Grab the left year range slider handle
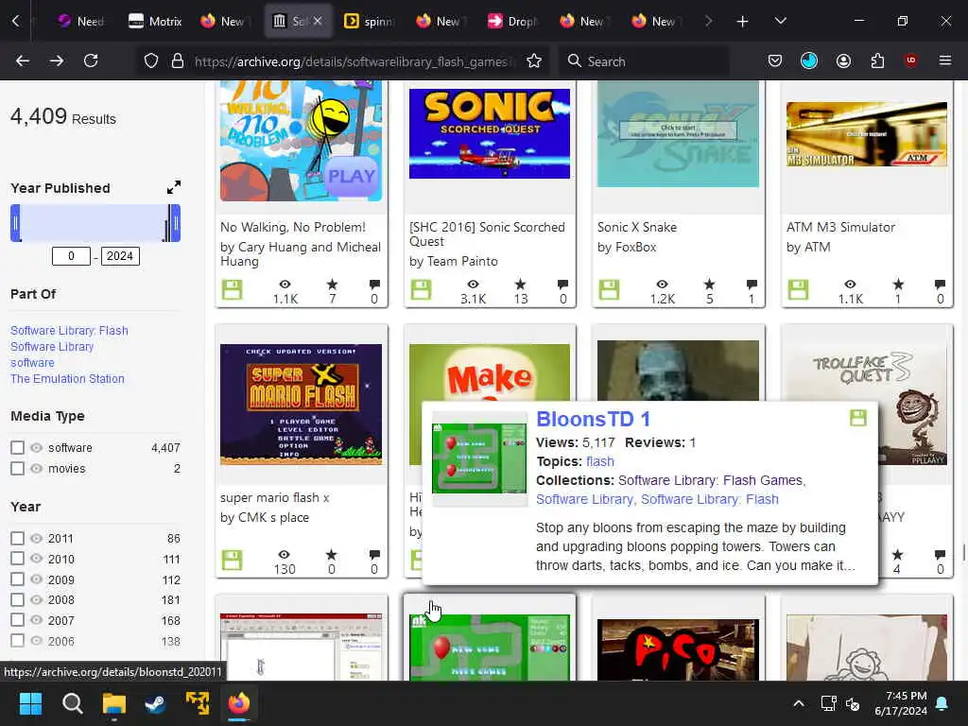 click(15, 222)
